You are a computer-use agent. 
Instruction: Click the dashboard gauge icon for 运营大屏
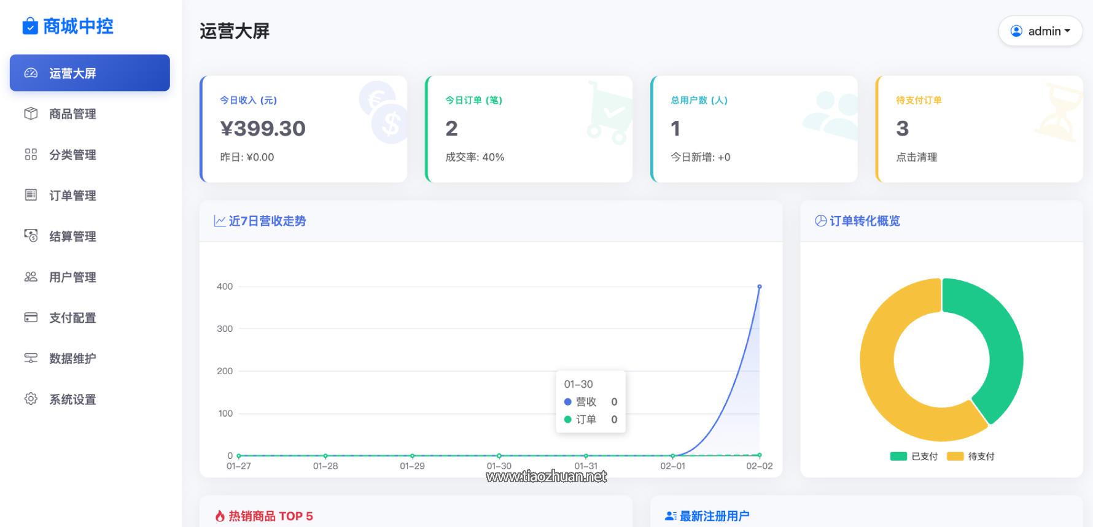click(x=31, y=73)
